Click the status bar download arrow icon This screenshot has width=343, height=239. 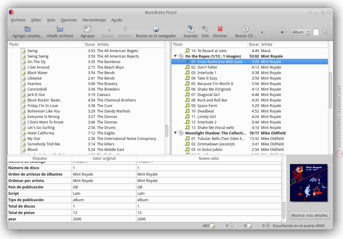268,226
